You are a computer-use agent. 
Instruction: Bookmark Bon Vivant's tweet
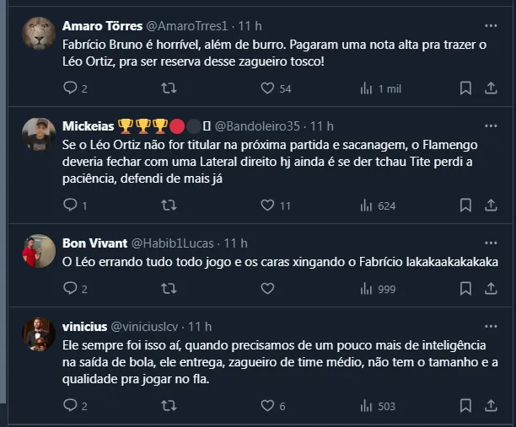465,289
